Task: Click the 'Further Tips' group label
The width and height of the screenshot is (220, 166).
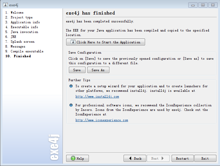Action: pos(79,80)
